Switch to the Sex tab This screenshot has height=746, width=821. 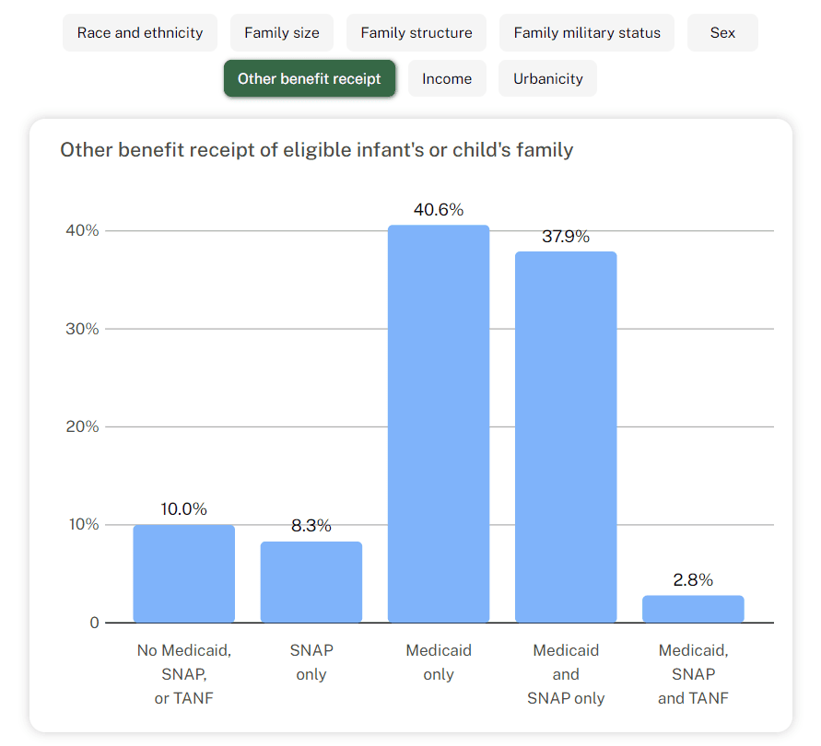pos(723,33)
